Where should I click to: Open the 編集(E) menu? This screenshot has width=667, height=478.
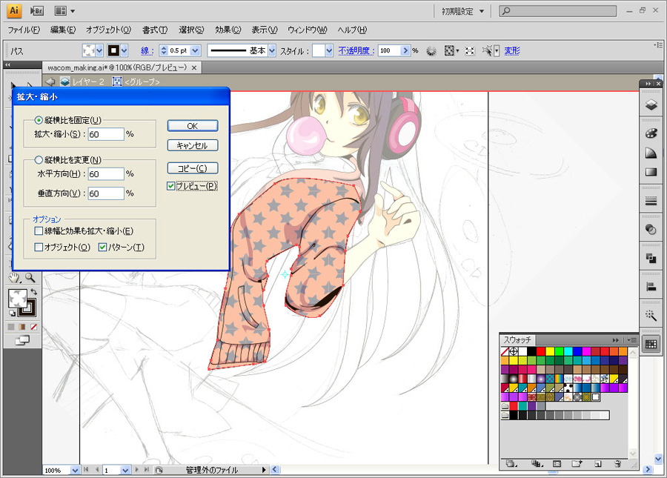[63, 30]
